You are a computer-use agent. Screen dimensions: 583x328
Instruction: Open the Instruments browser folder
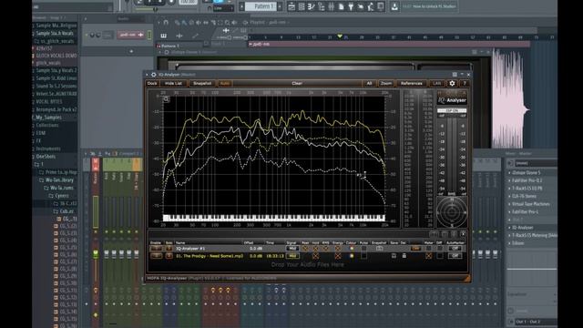click(x=48, y=149)
